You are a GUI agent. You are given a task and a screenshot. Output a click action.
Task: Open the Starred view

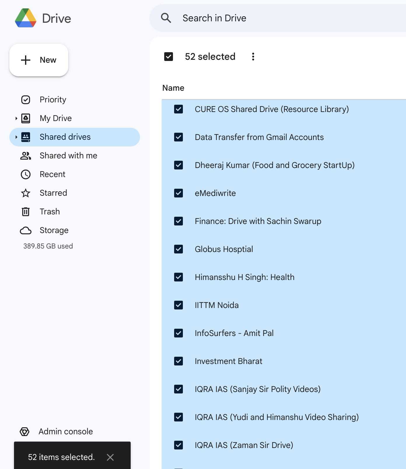53,193
